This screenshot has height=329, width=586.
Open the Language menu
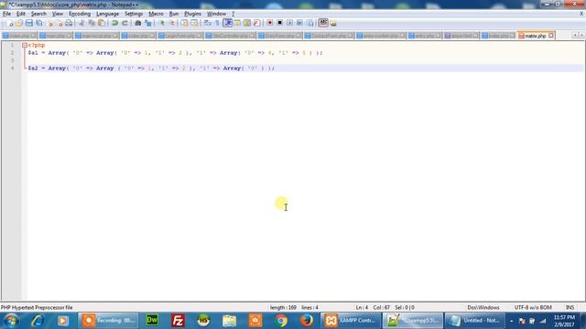point(108,14)
